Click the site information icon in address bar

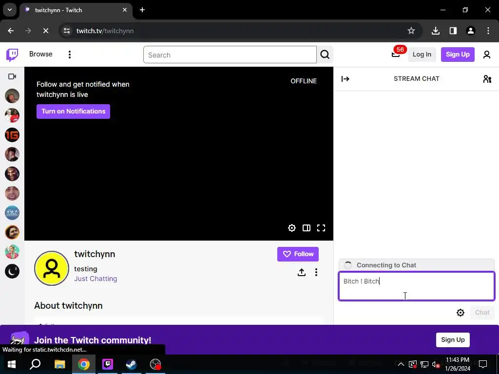(66, 31)
